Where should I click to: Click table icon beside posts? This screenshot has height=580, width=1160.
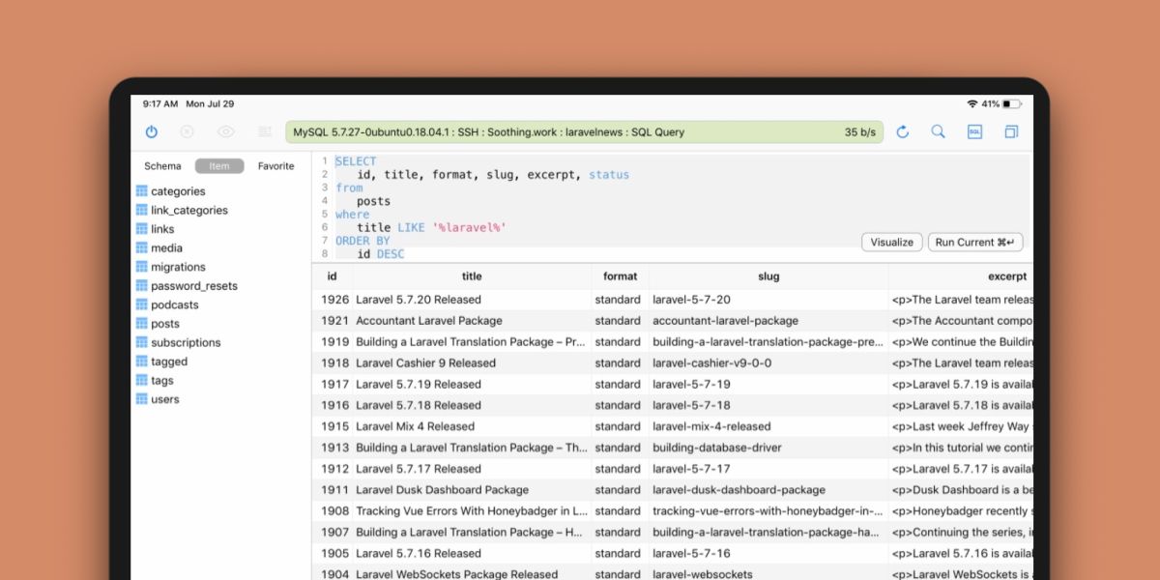click(x=142, y=324)
